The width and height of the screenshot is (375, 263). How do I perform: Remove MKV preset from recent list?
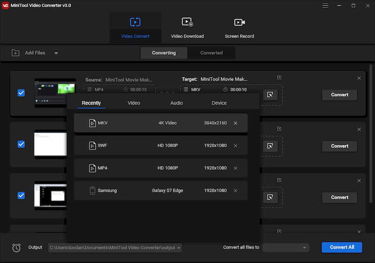click(x=236, y=123)
